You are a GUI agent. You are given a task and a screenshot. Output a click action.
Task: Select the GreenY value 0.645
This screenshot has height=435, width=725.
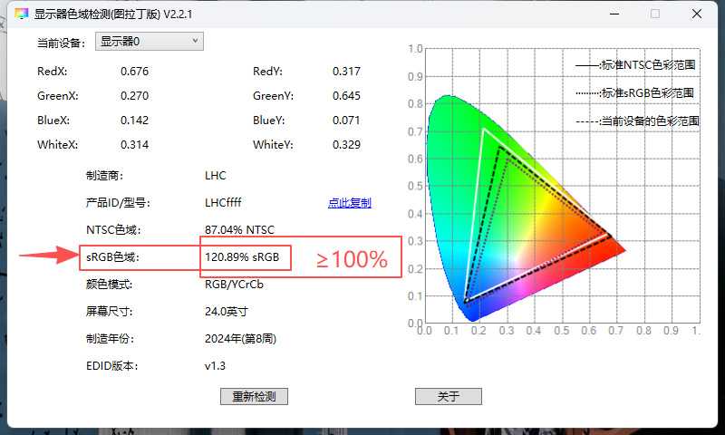point(346,96)
